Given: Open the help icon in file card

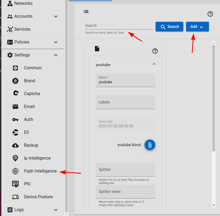Looking at the screenshot, I should point(155,51).
